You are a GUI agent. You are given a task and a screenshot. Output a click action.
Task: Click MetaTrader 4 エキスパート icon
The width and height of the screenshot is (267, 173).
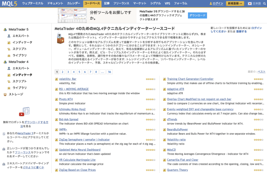(x=9, y=68)
